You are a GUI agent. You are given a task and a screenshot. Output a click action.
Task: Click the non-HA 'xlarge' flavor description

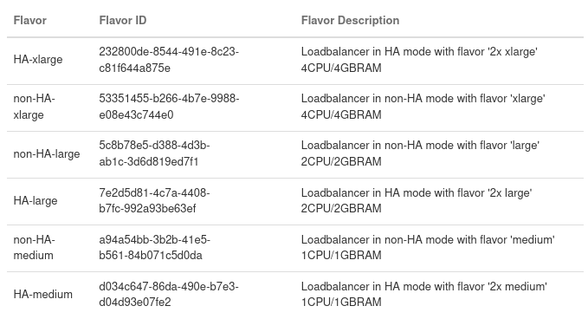(423, 107)
